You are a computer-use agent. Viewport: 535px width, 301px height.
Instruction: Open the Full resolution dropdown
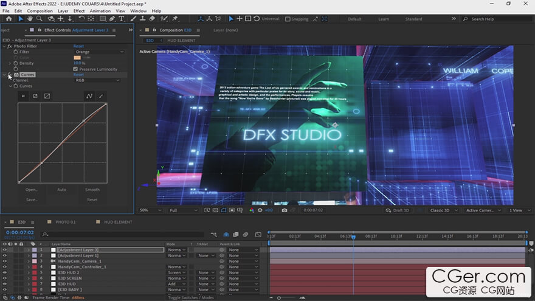(x=183, y=210)
